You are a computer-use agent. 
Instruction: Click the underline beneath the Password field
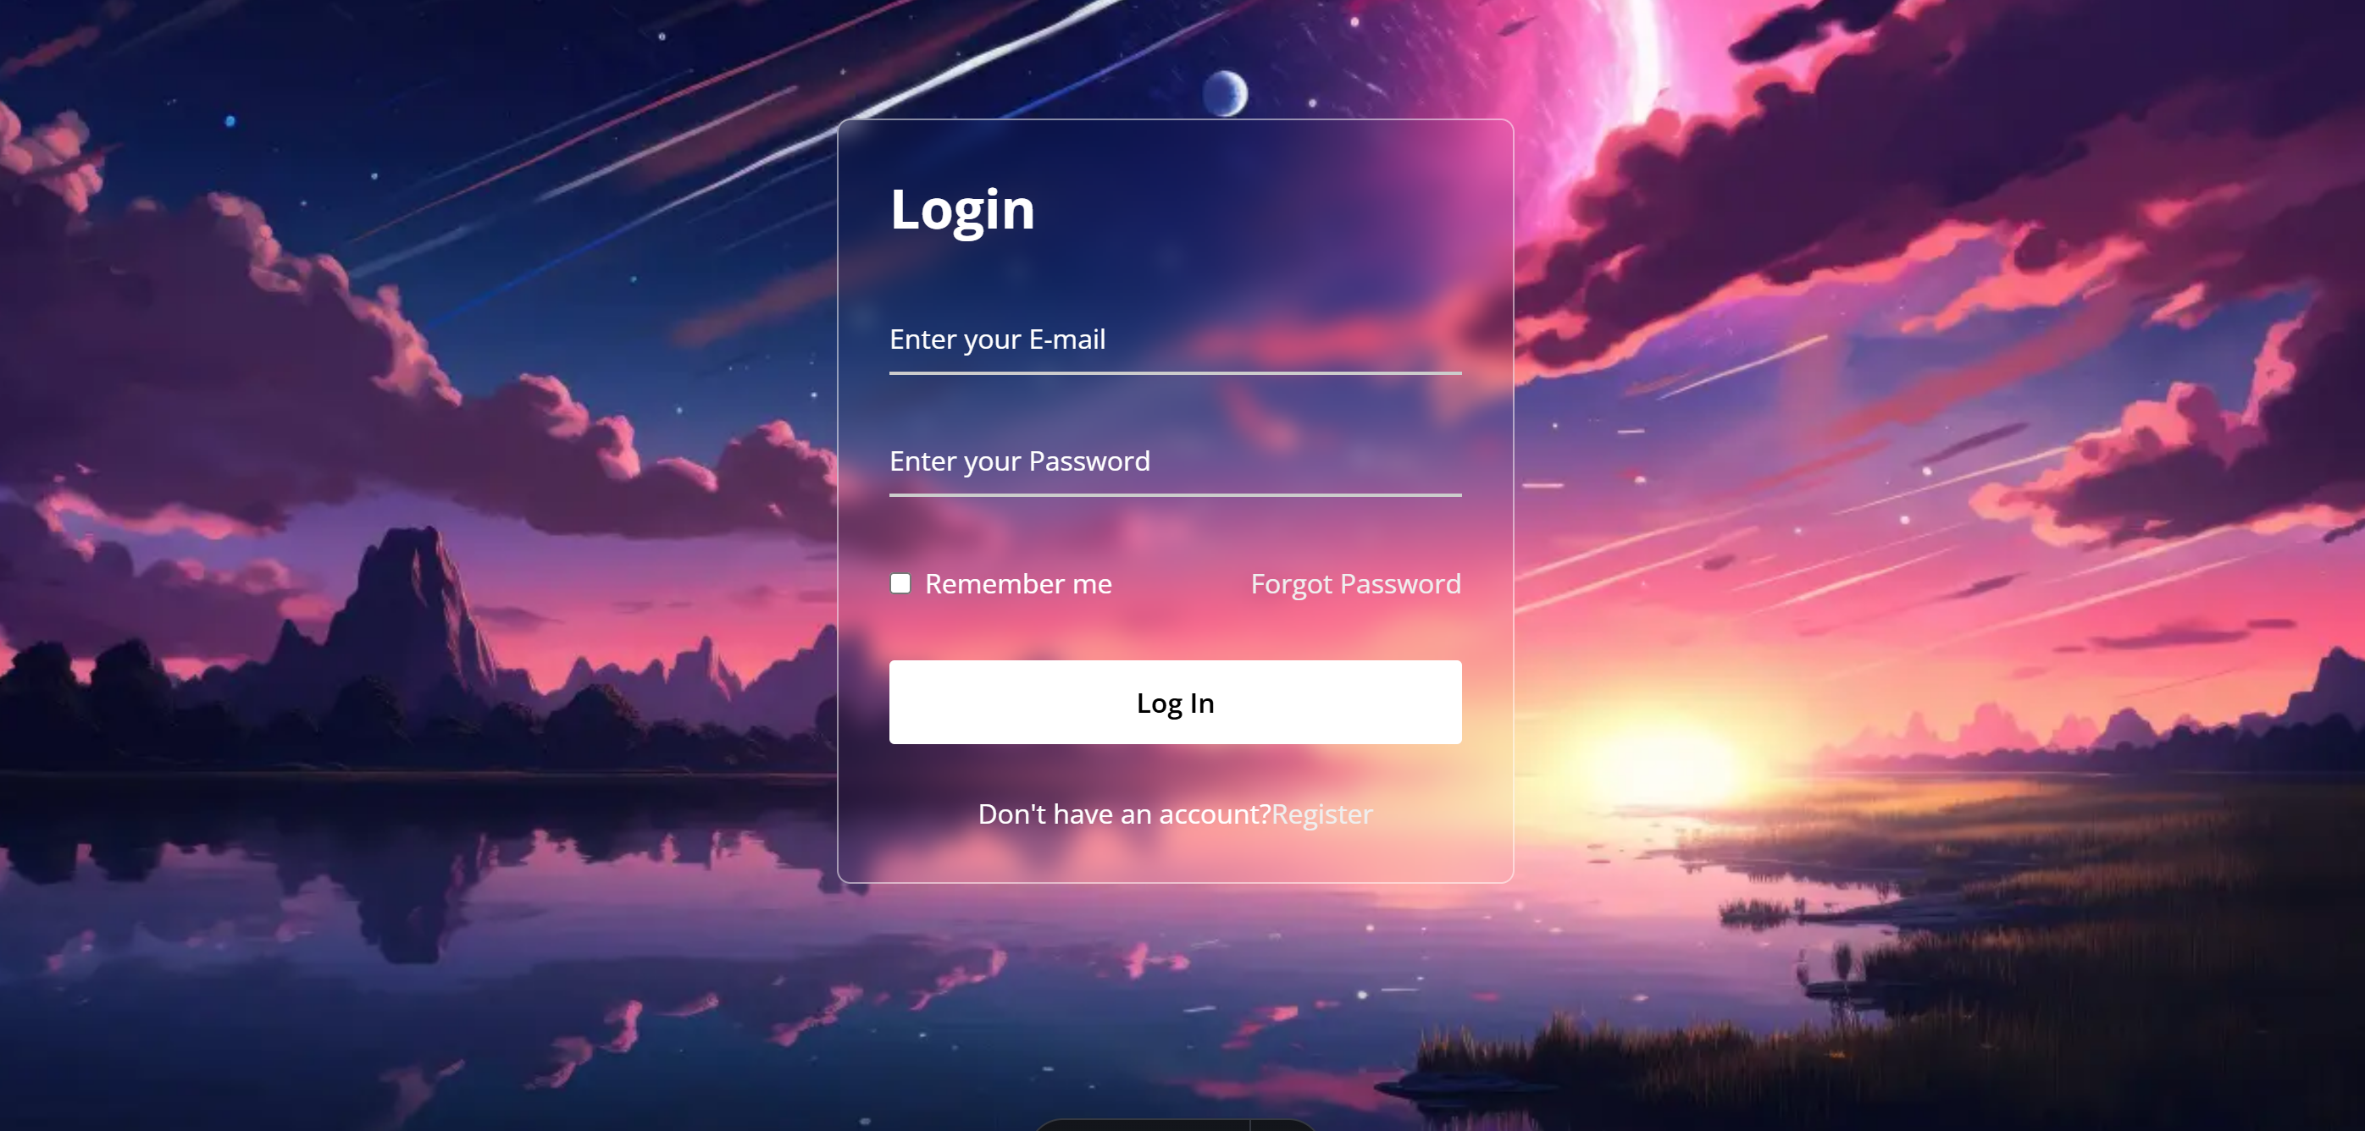click(1175, 494)
